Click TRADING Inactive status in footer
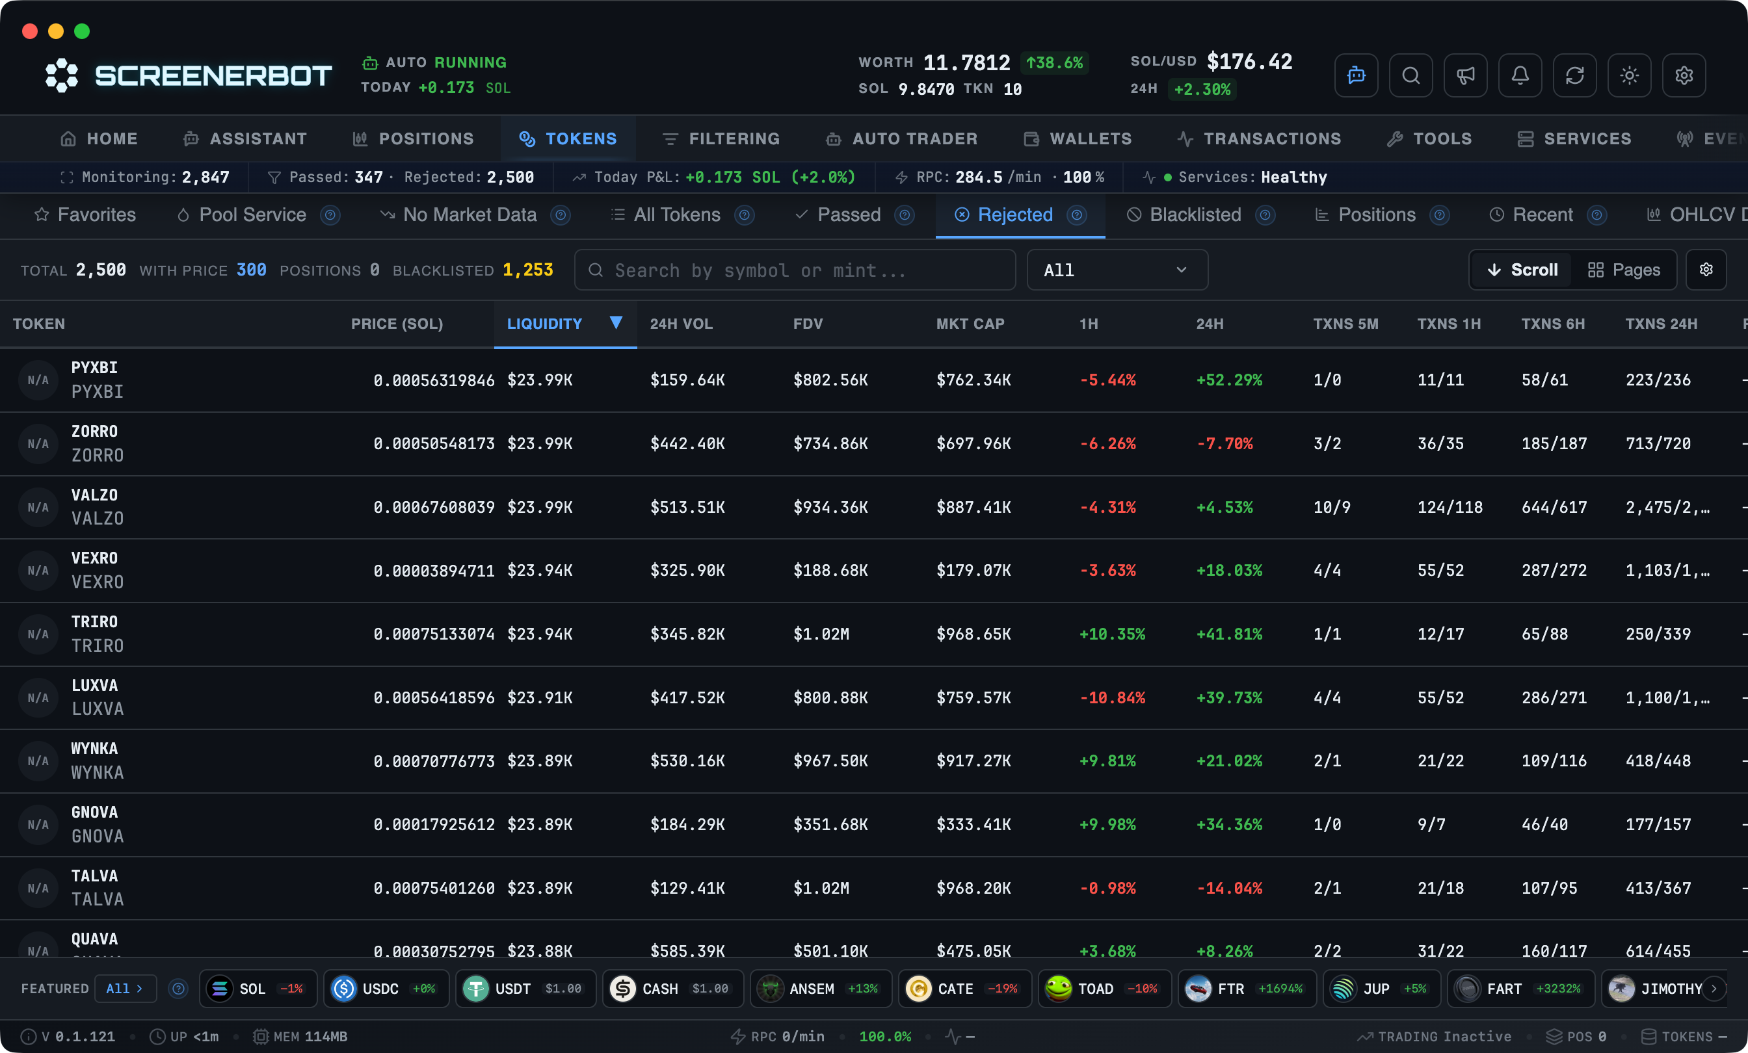Viewport: 1748px width, 1053px height. 1435,1037
